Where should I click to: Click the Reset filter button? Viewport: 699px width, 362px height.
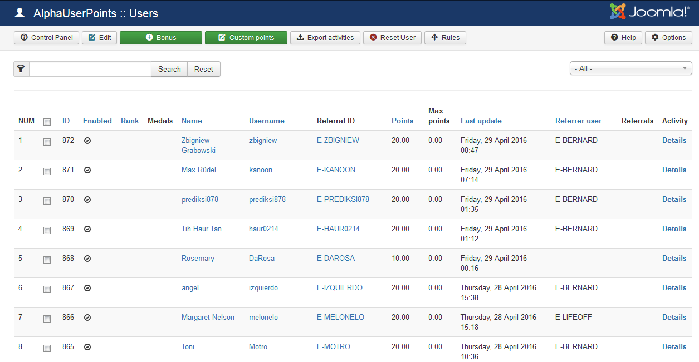(204, 69)
